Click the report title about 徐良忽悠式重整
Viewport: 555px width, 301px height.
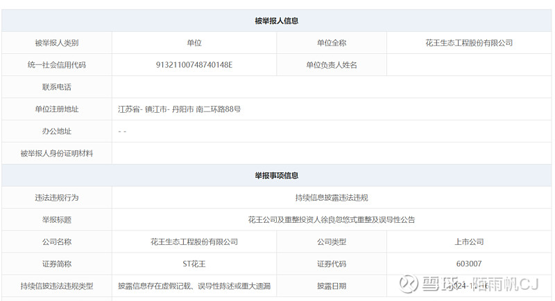click(332, 220)
